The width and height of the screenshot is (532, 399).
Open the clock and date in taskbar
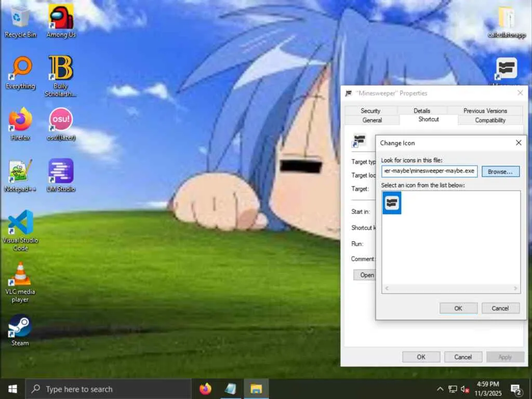(488, 389)
